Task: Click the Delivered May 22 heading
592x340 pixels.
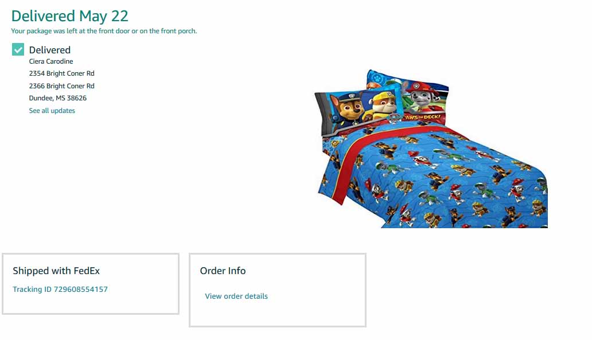Action: point(70,16)
